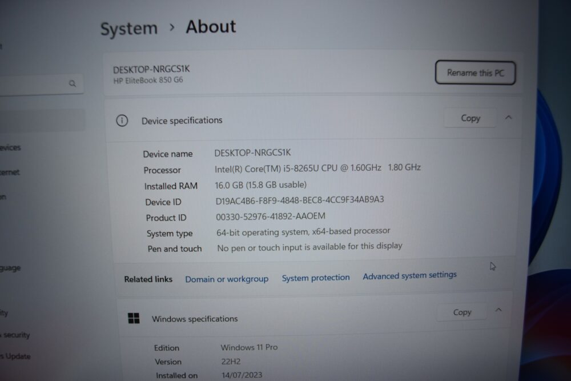Collapse the Windows specifications section
This screenshot has width=571, height=381.
[498, 310]
